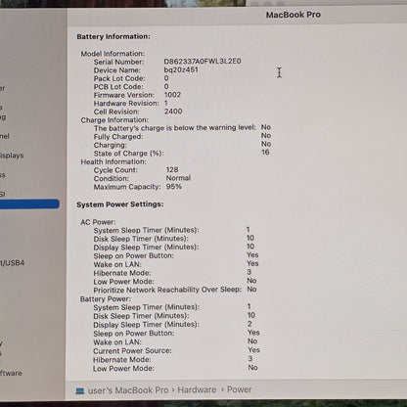The height and width of the screenshot is (407, 407).
Task: Click "Low Power Mode" under Battery Power
Action: coord(123,369)
